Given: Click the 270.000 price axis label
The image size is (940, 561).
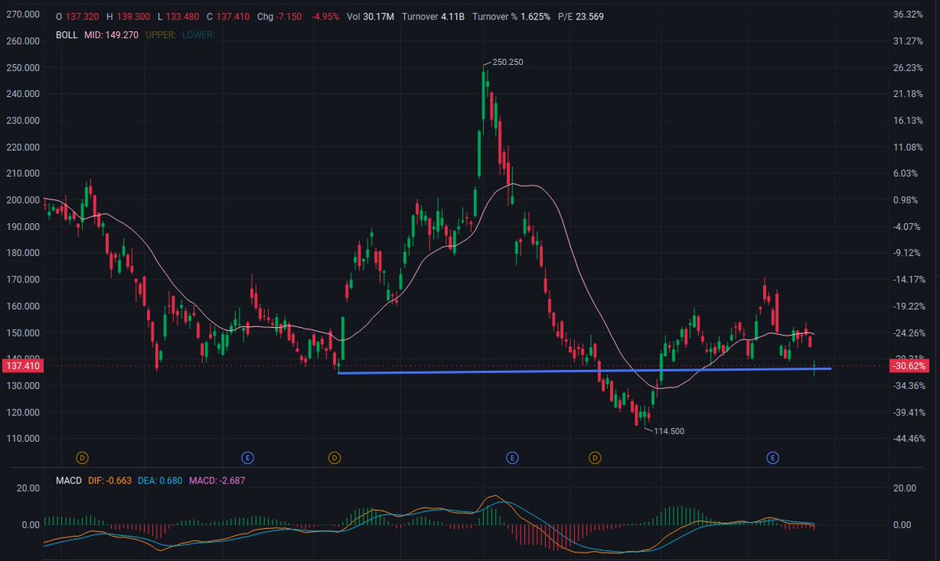Looking at the screenshot, I should (23, 14).
